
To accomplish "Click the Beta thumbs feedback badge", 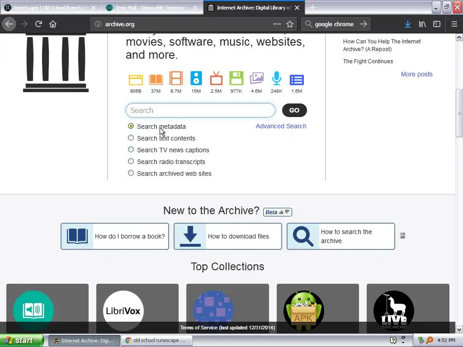I will (x=277, y=212).
